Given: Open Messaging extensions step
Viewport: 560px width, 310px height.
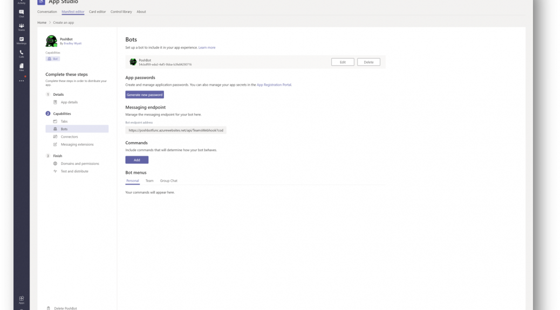Looking at the screenshot, I should (x=77, y=144).
